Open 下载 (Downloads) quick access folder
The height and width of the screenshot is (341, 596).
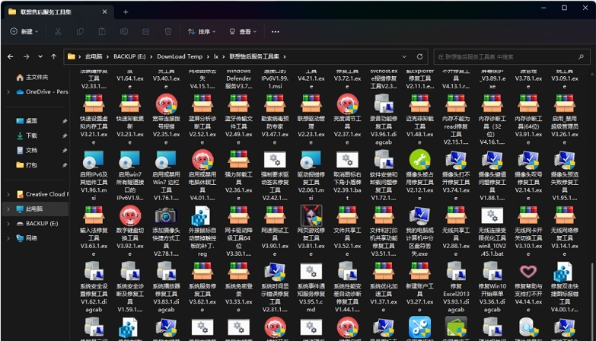click(31, 135)
